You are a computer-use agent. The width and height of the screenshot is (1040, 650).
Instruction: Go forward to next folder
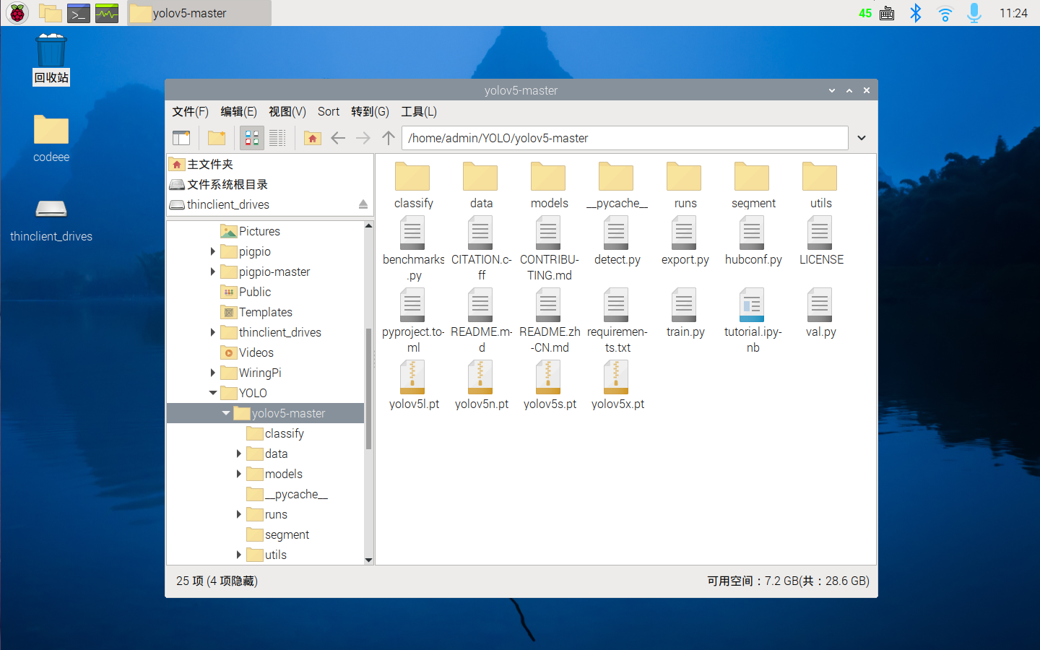(x=363, y=138)
